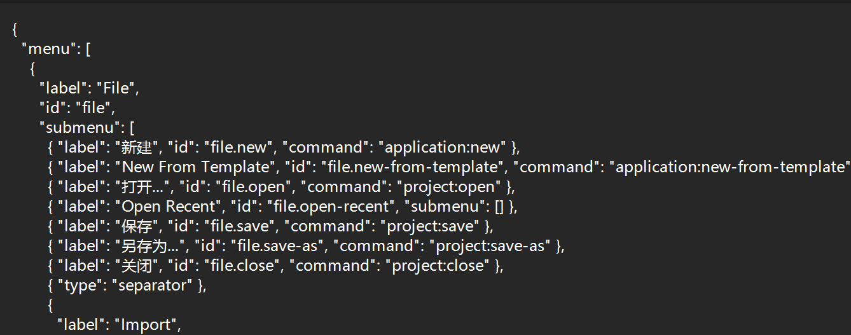Click the "menu" key in the code
851x335 pixels.
[x=49, y=49]
